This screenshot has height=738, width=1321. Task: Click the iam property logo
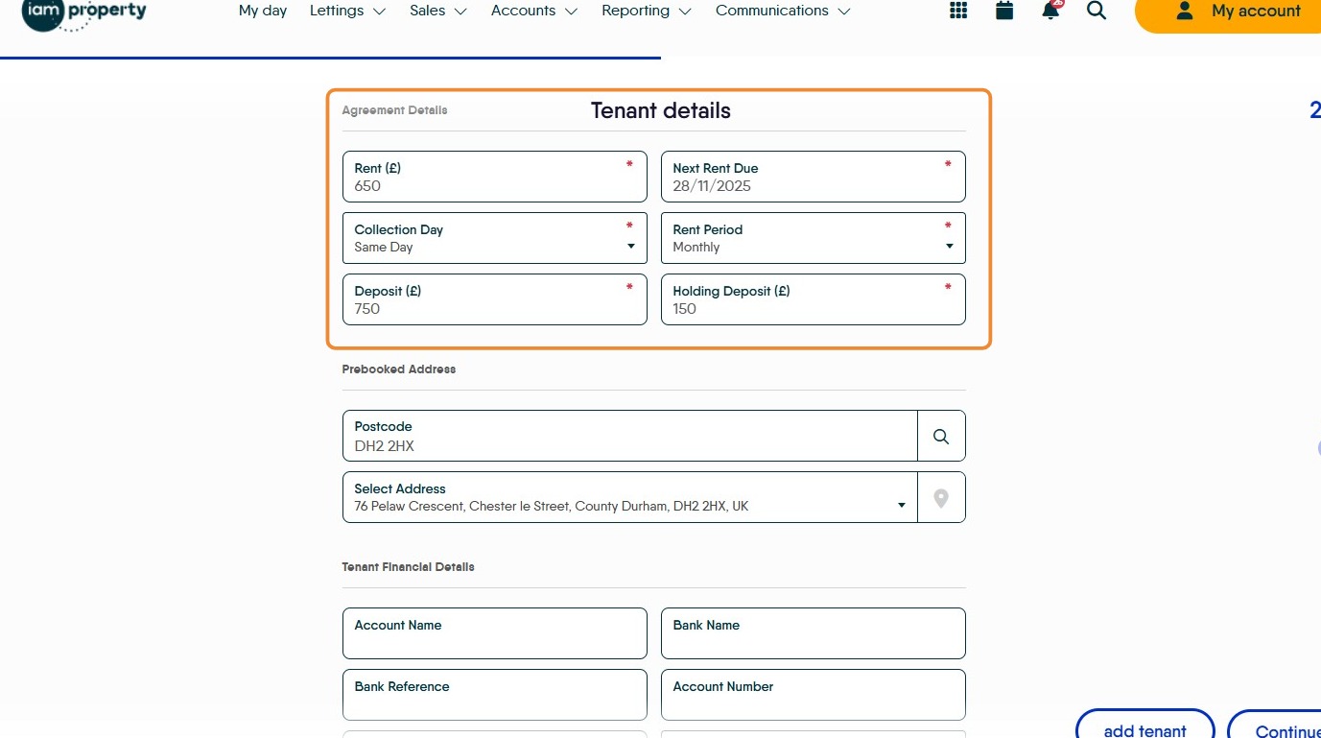(84, 13)
